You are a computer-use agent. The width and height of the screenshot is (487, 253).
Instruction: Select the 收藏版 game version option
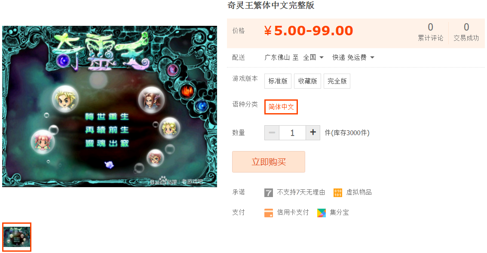point(307,81)
